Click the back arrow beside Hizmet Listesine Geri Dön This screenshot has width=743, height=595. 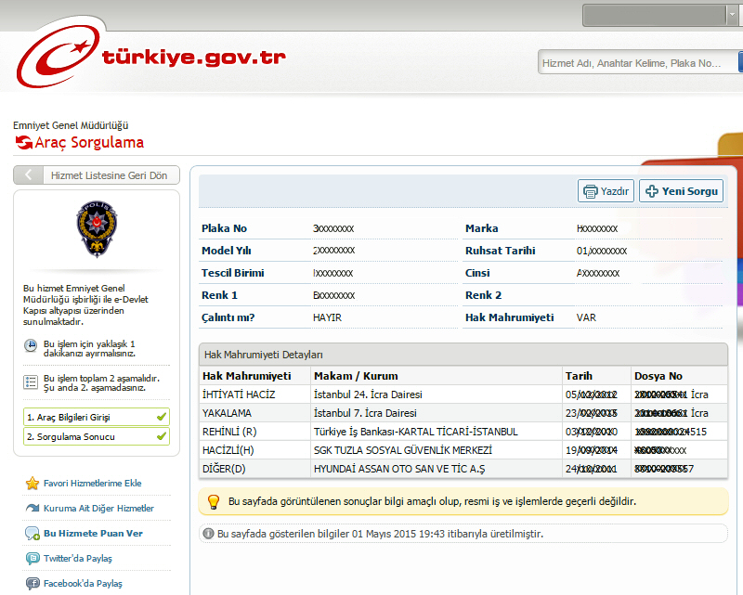pos(29,175)
